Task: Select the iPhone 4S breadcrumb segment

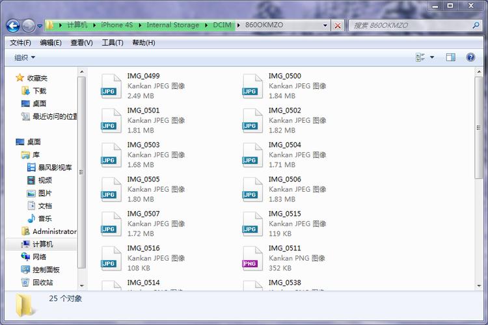Action: tap(116, 25)
